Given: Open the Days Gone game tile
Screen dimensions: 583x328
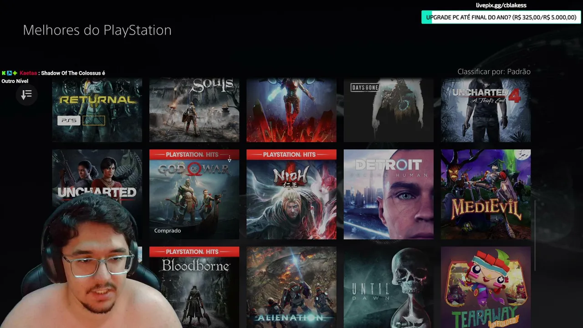Looking at the screenshot, I should tap(389, 110).
